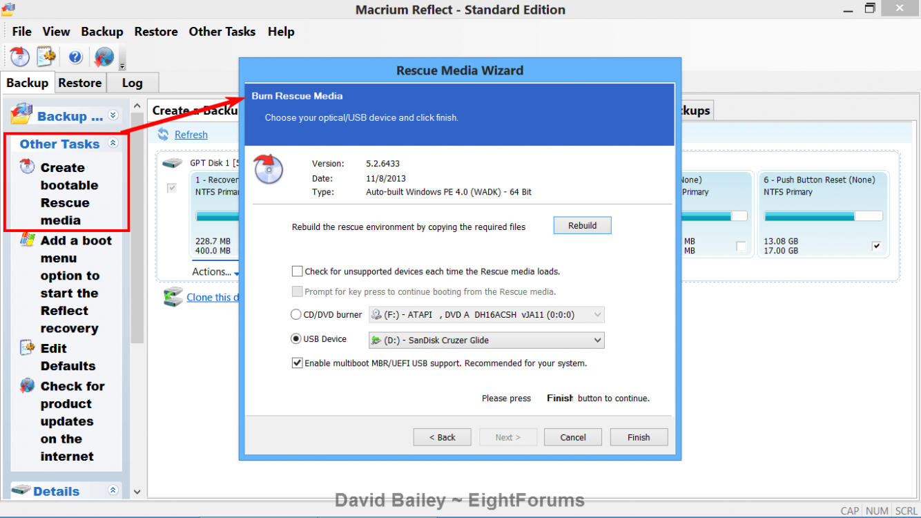
Task: Select the CD/DVD burner radio button
Action: click(296, 314)
